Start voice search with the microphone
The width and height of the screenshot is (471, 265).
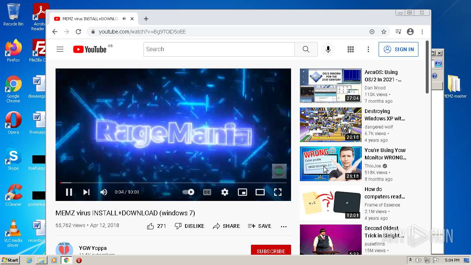328,49
